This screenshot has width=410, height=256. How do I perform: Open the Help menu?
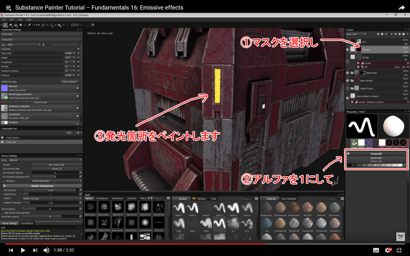29,20
